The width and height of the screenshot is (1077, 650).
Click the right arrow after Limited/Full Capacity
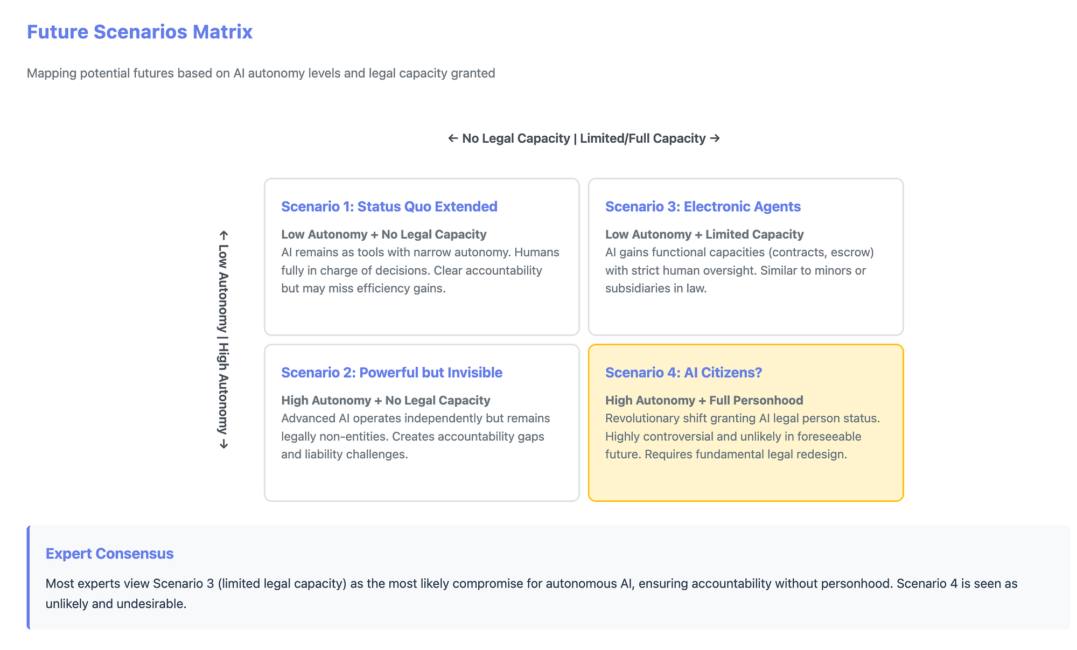(715, 138)
